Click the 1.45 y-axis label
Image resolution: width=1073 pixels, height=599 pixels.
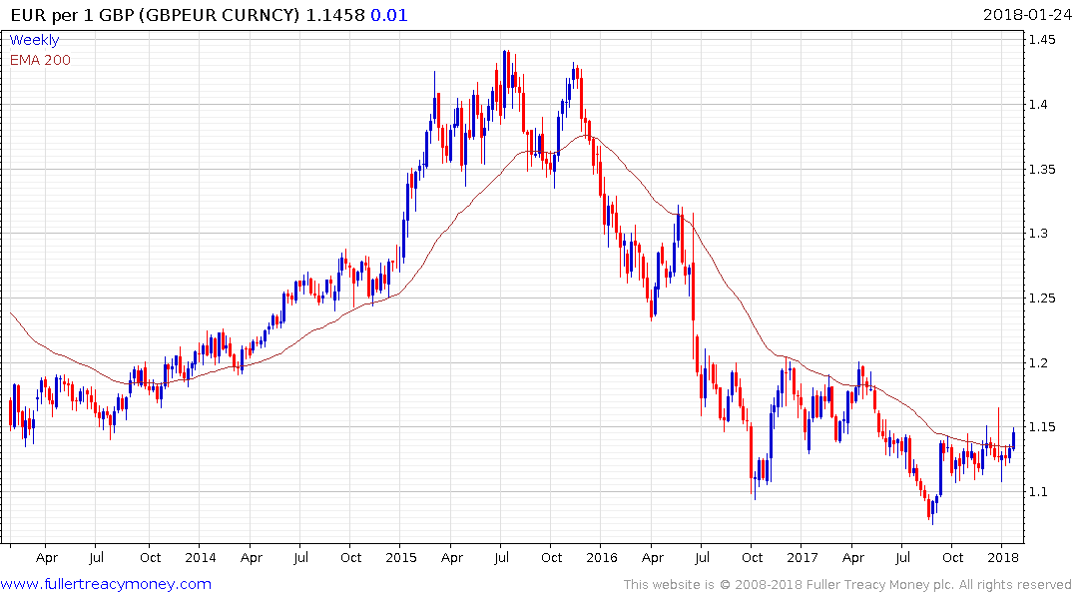click(x=1041, y=40)
